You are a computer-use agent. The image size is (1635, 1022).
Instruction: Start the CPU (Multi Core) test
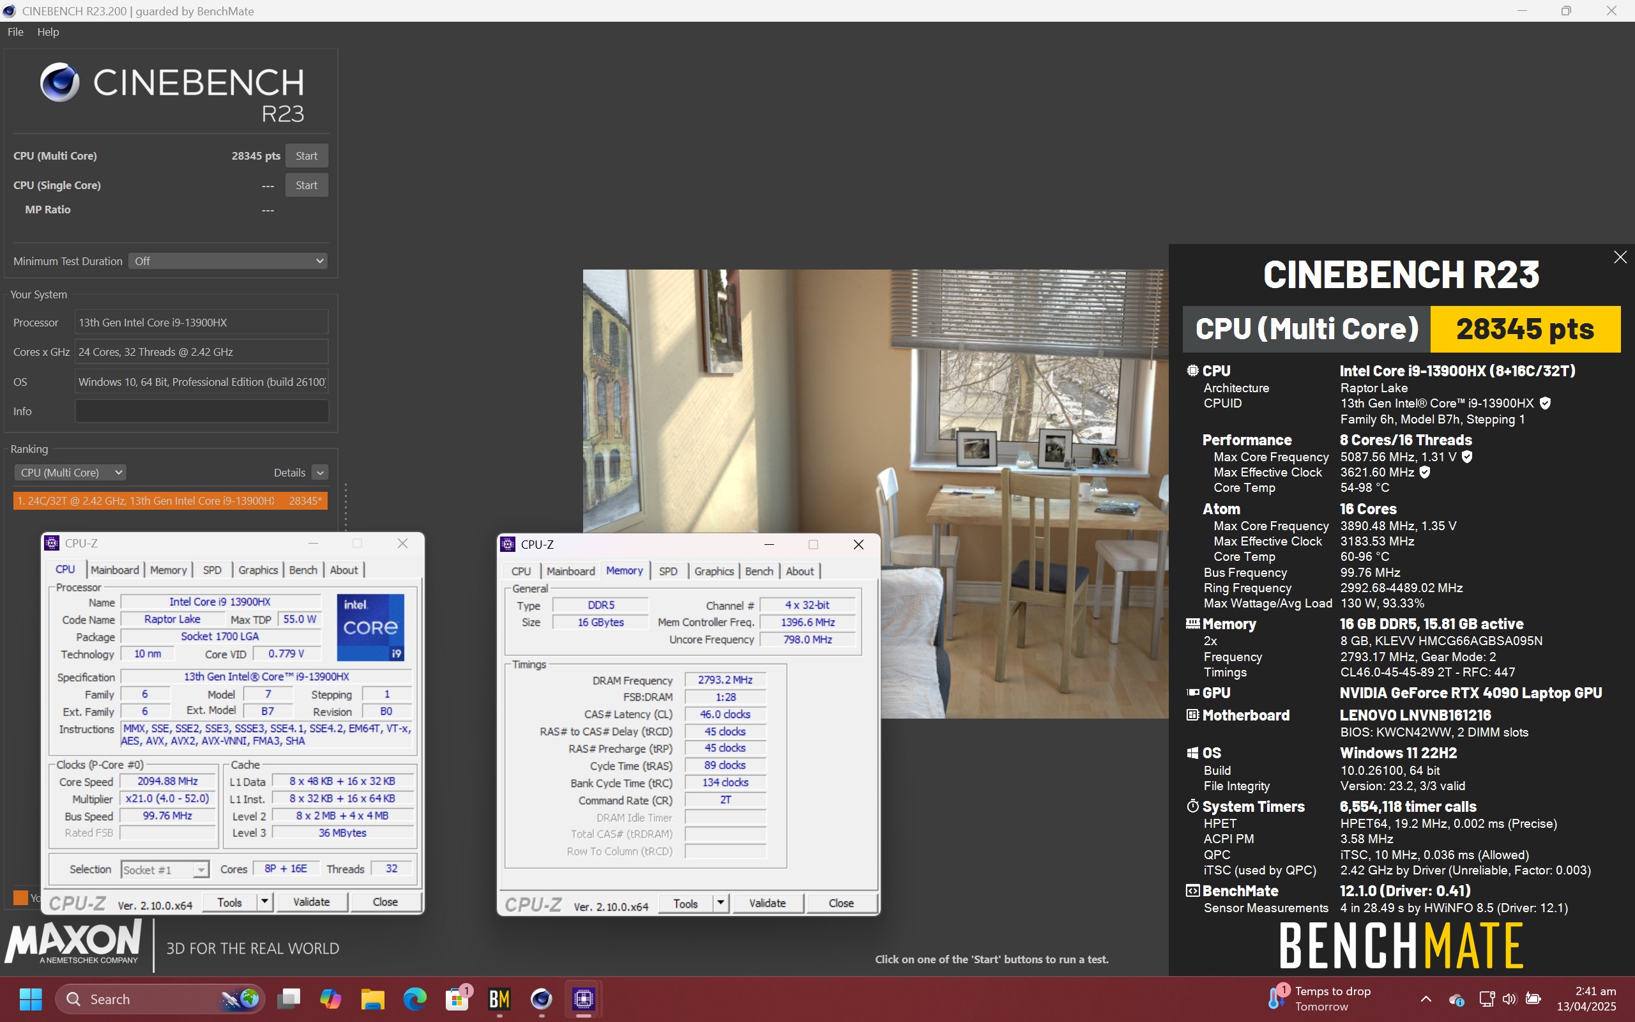point(306,155)
